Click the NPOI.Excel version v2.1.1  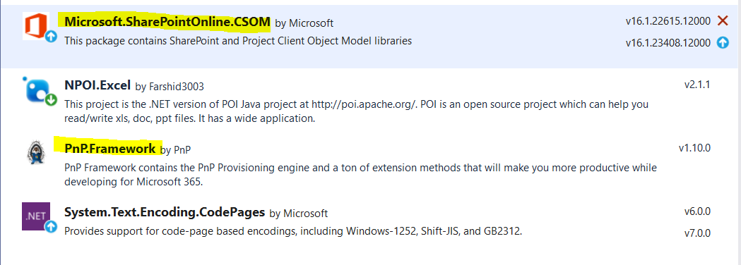click(697, 85)
